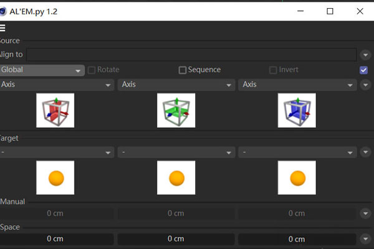Click the red X-axis cube icon
The height and width of the screenshot is (249, 374).
55,110
